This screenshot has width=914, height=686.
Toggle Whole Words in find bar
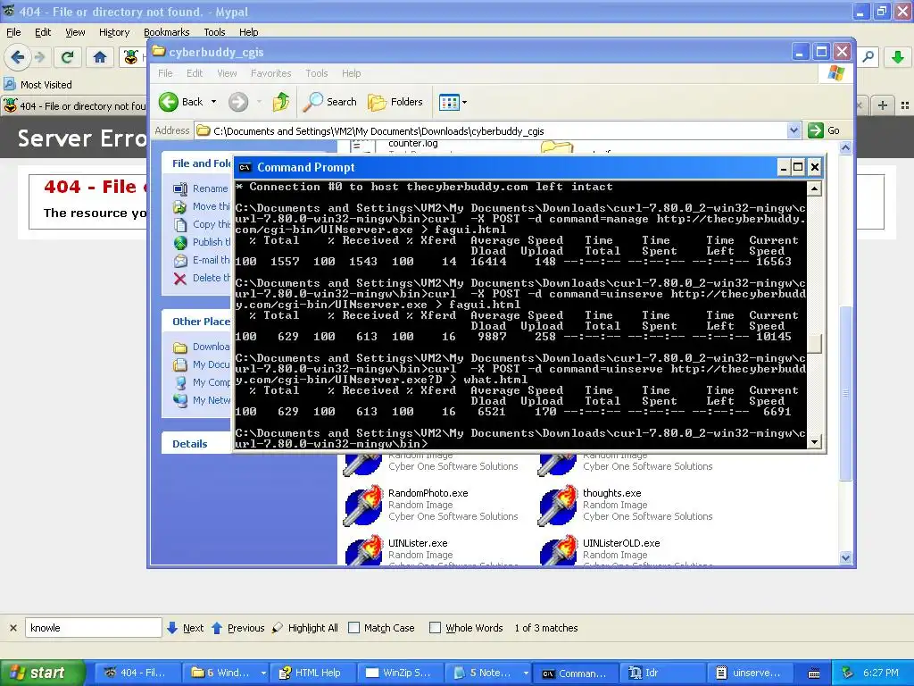pos(466,628)
